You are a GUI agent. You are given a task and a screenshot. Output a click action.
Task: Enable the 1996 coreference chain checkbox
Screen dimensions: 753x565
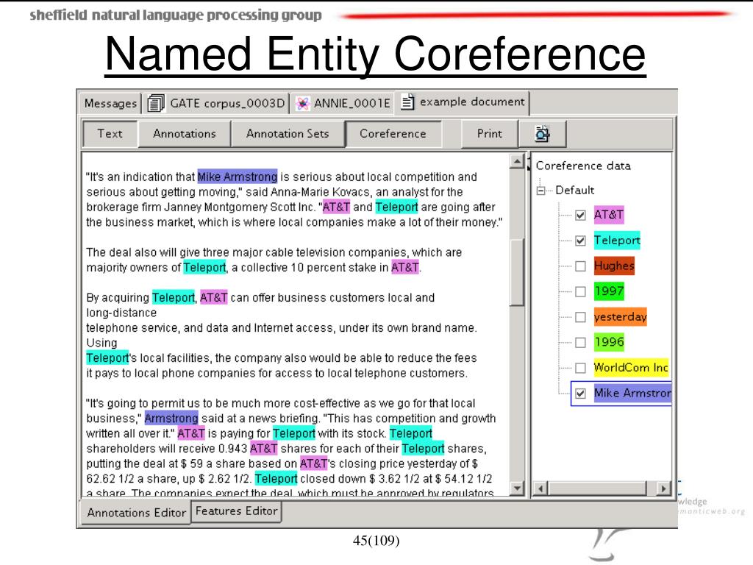[x=581, y=343]
